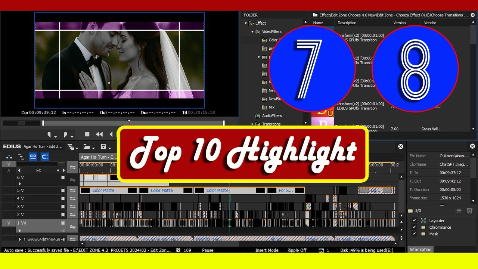The image size is (478, 269).
Task: Click the rewind button in the player
Action: [99, 134]
